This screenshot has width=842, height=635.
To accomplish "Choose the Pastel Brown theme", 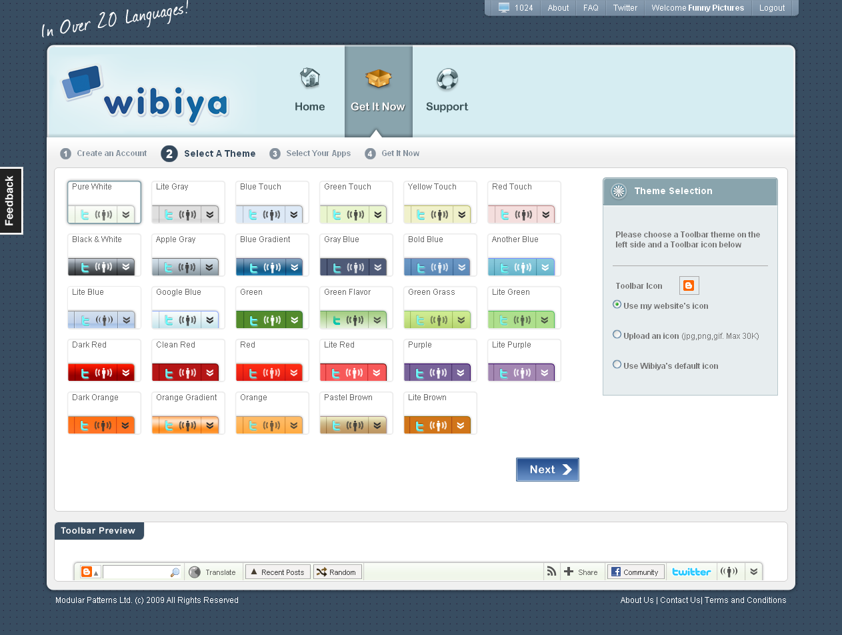I will (x=356, y=413).
